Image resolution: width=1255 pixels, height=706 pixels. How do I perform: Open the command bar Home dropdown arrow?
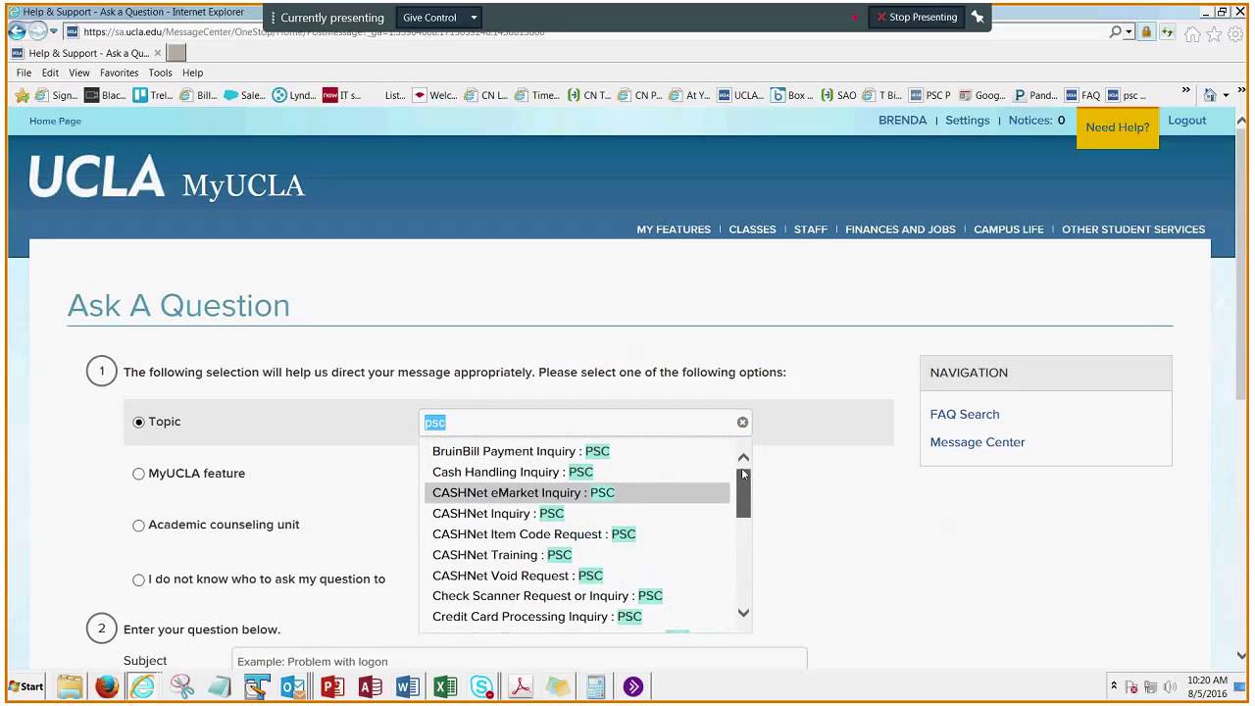(1226, 95)
